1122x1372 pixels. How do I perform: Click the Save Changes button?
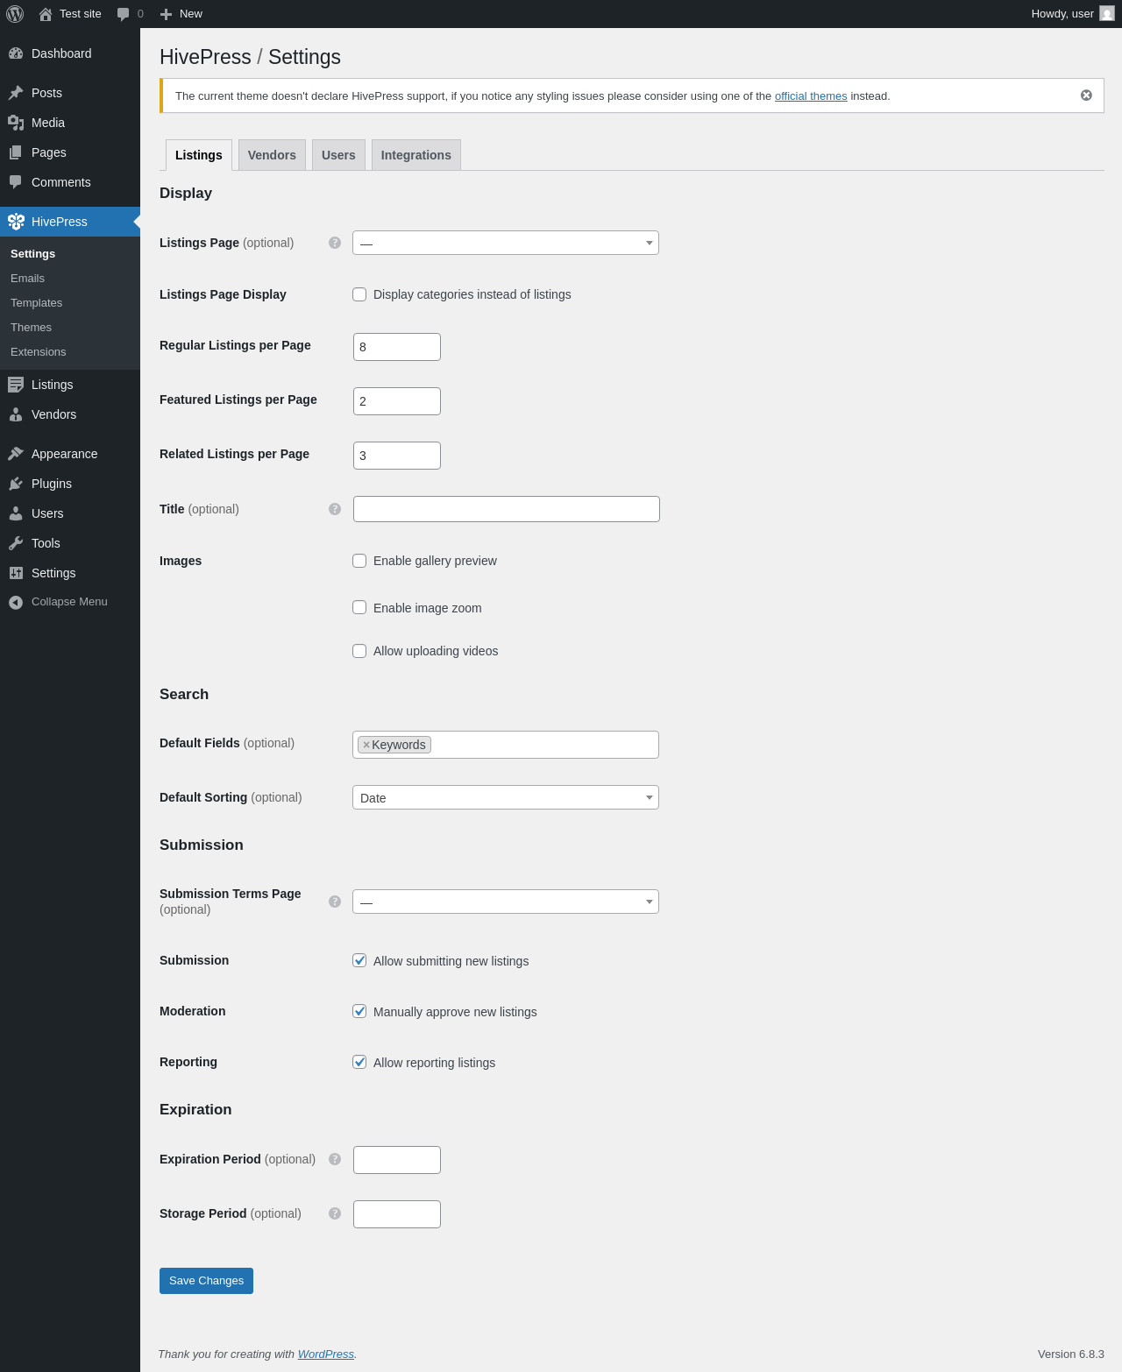tap(206, 1281)
